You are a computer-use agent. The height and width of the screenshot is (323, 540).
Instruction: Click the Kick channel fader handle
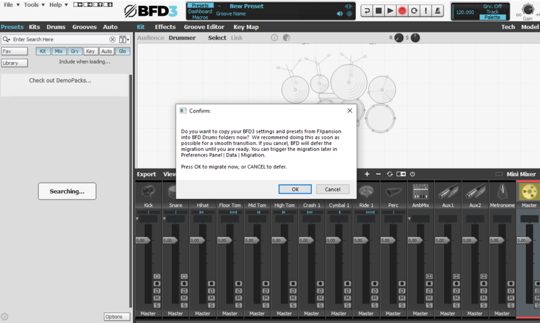pos(143,241)
